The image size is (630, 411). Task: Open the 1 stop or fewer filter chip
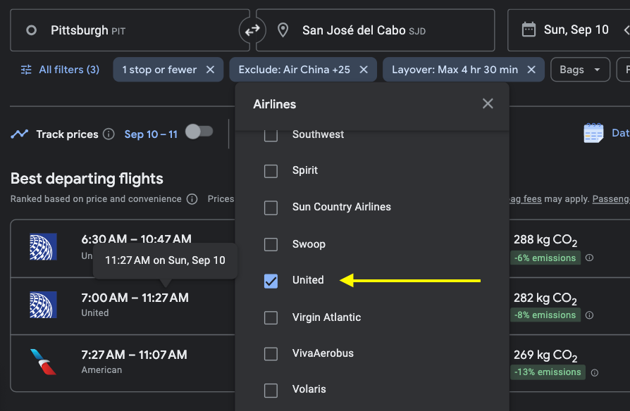(159, 70)
